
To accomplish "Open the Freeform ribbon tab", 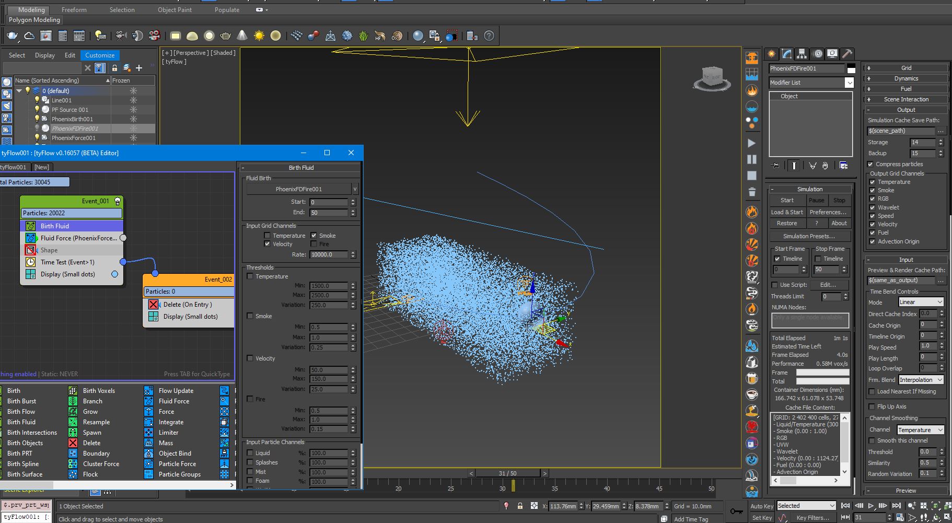I will click(74, 10).
